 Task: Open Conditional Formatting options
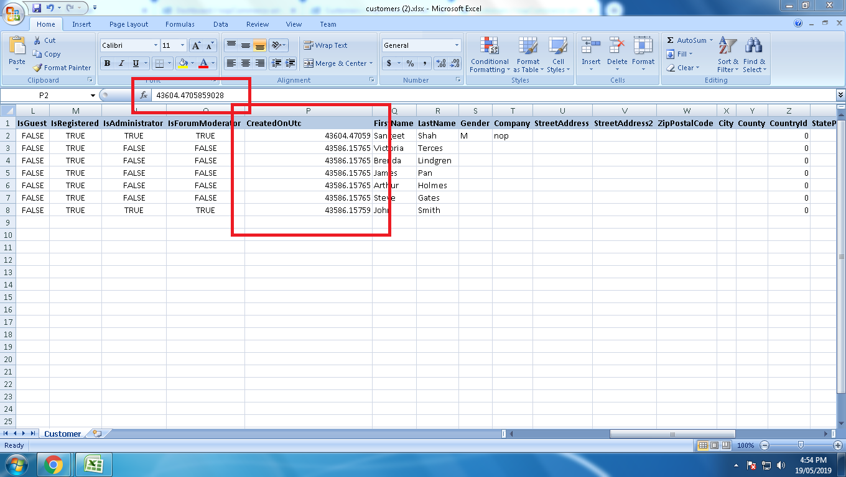point(489,56)
